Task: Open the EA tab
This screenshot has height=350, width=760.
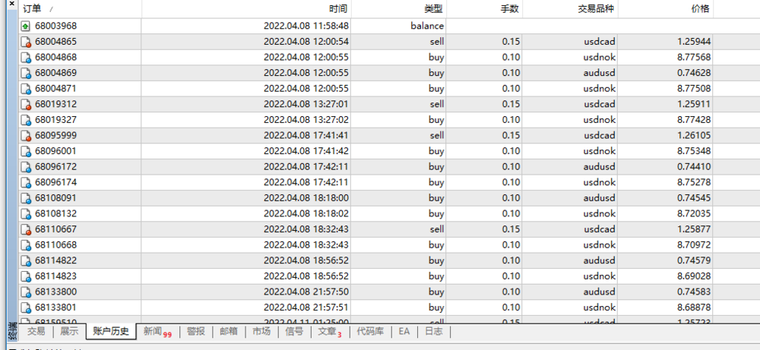Action: pos(404,332)
